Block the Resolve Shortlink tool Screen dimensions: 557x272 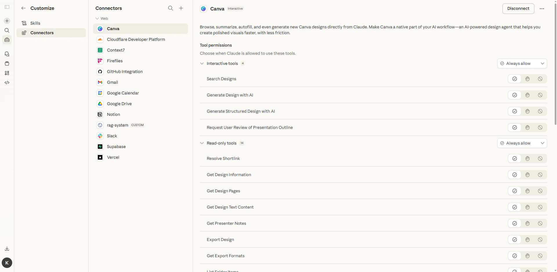(x=540, y=158)
